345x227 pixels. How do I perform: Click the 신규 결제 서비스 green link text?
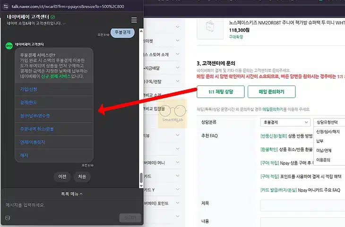pos(56,76)
